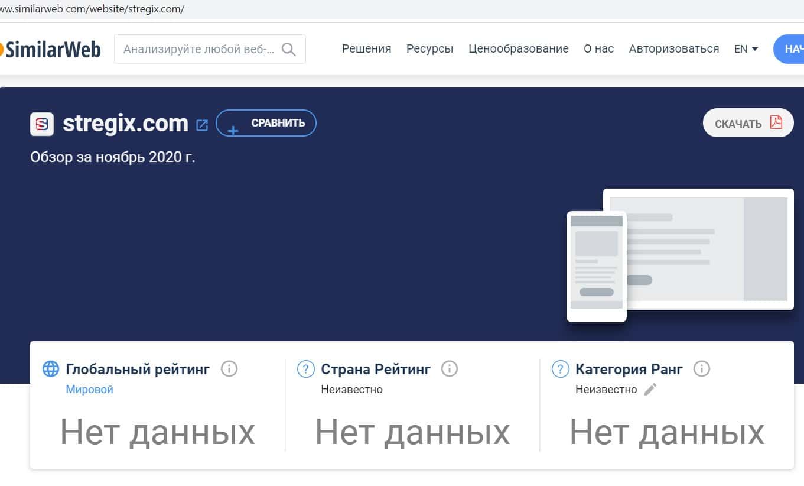
Task: Click the Категория Ранг heading
Action: (629, 370)
